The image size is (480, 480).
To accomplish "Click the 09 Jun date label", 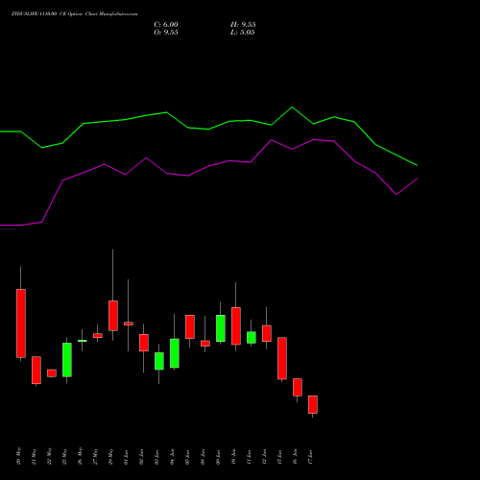I will click(219, 457).
